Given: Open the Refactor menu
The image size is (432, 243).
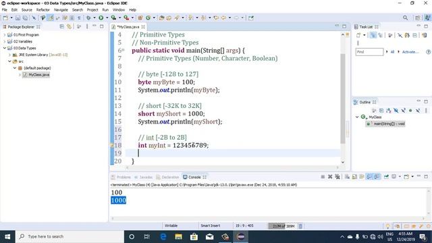Looking at the screenshot, I should (x=43, y=9).
